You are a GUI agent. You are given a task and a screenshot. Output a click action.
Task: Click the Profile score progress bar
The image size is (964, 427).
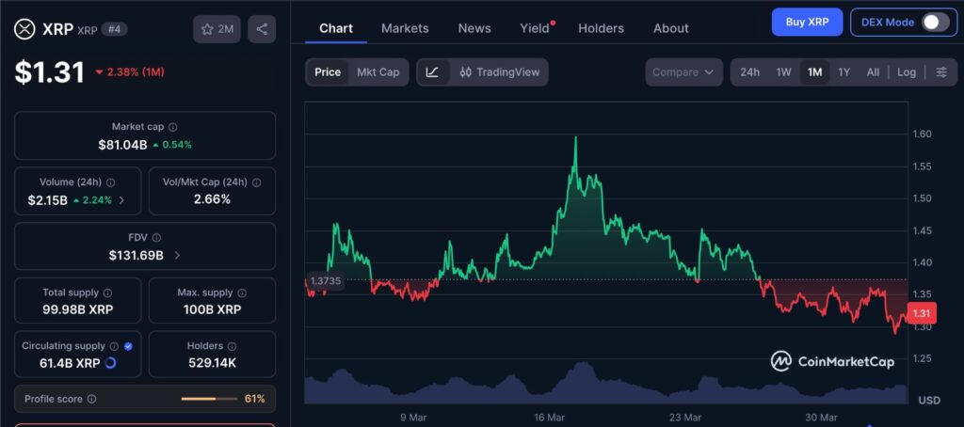coord(209,400)
